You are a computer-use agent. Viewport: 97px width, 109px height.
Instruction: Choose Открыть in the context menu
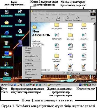coord(32,48)
